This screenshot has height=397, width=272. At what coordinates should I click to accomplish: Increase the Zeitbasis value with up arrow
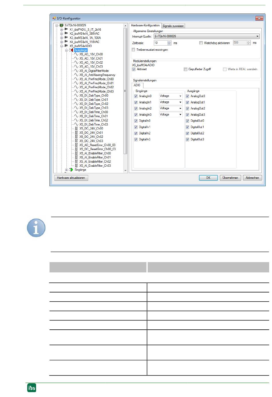[169, 42]
